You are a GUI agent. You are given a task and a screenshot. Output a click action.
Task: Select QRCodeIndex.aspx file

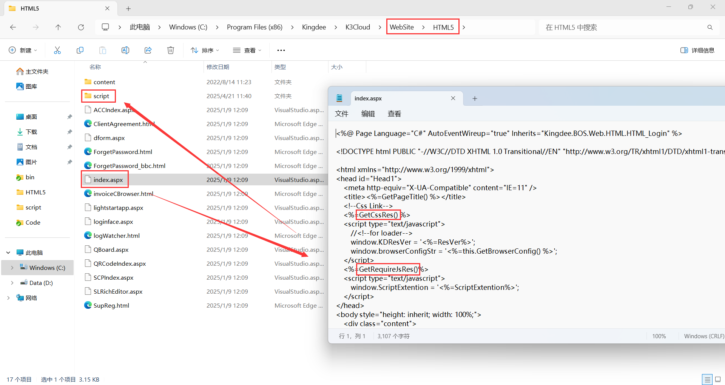point(119,263)
